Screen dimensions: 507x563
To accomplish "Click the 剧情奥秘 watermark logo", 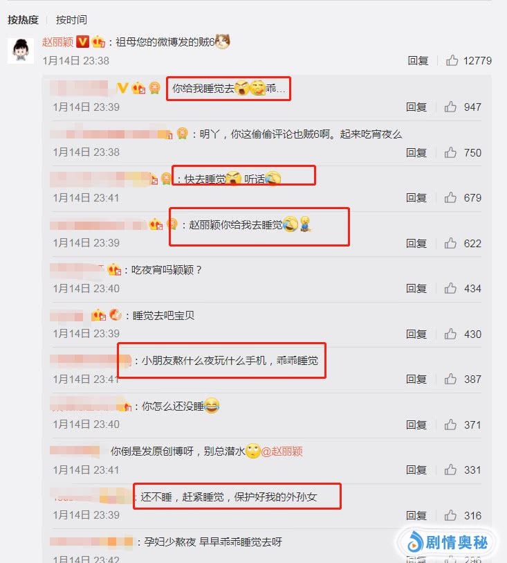I will pos(448,542).
